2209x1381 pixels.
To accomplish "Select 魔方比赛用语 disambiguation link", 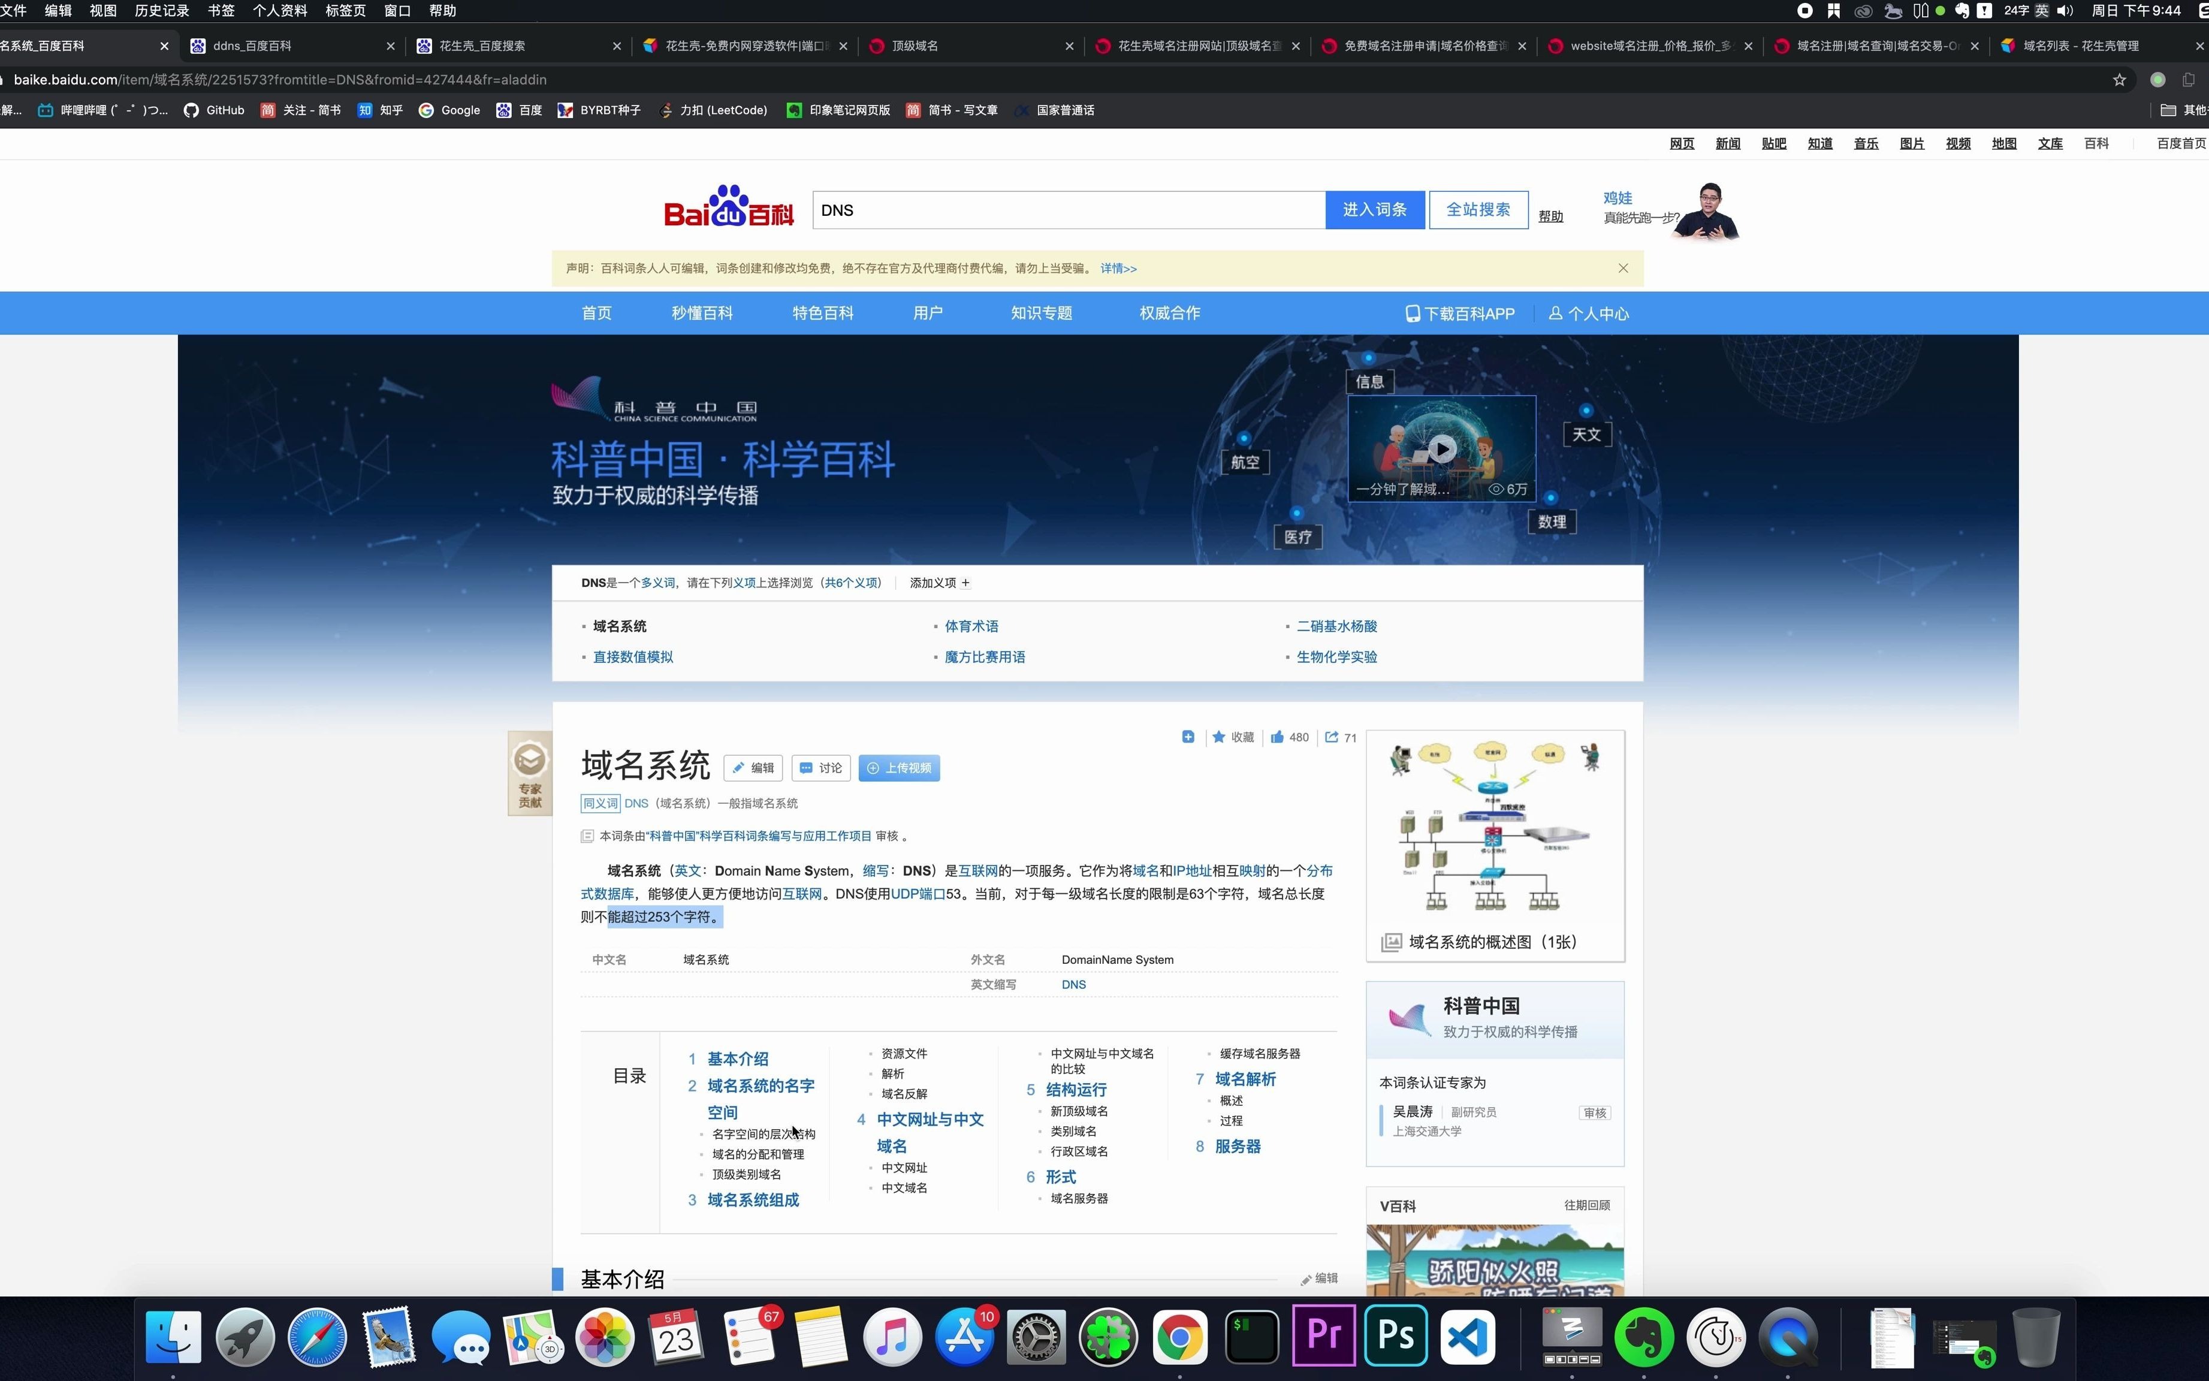I will point(985,658).
